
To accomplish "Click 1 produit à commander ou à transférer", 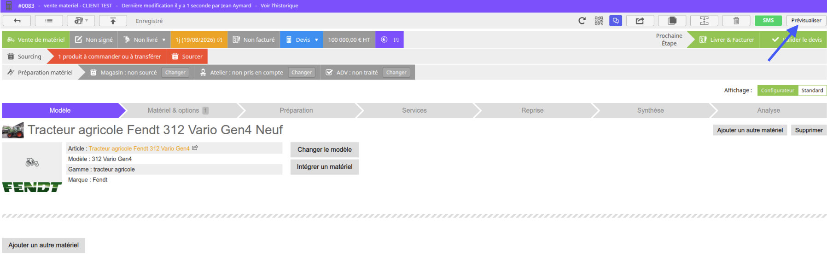I will coord(110,57).
